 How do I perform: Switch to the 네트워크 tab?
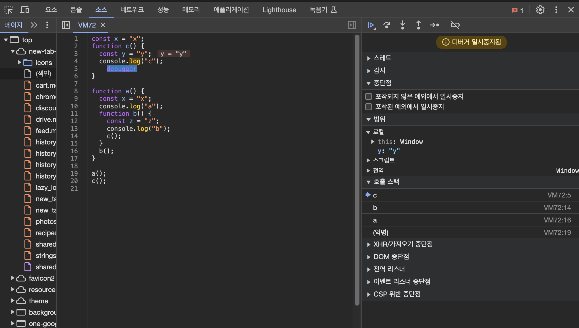[132, 10]
